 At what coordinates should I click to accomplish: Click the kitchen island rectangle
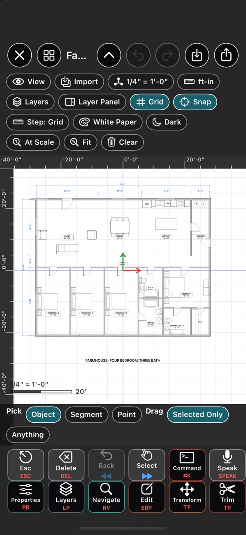[166, 224]
